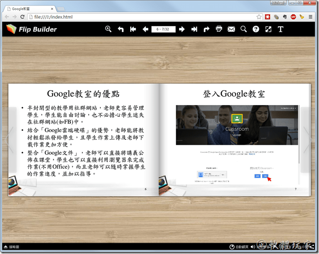The width and height of the screenshot is (319, 254).
Task: Click the Flip Builder logo
Action: 32,29
